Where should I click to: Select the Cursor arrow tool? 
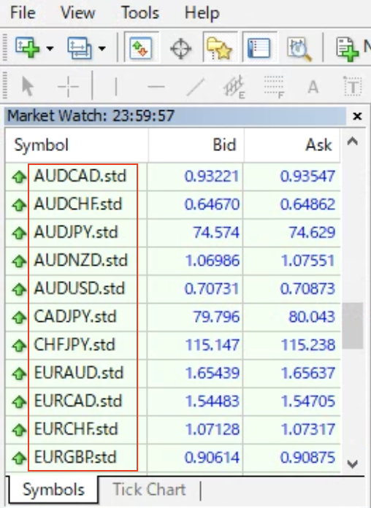tap(28, 87)
